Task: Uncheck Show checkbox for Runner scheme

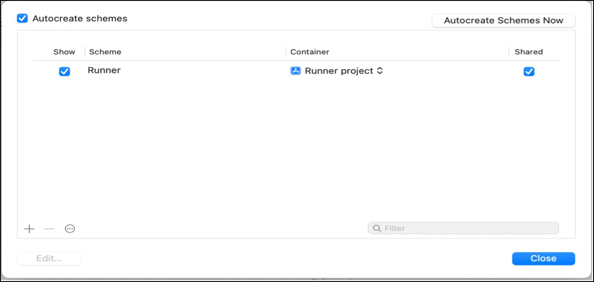Action: tap(64, 71)
